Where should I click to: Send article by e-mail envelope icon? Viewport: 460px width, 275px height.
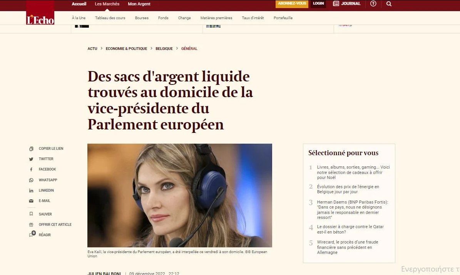31,201
